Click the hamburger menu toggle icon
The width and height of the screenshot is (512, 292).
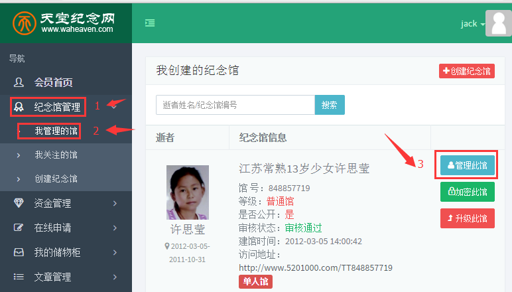pyautogui.click(x=150, y=23)
